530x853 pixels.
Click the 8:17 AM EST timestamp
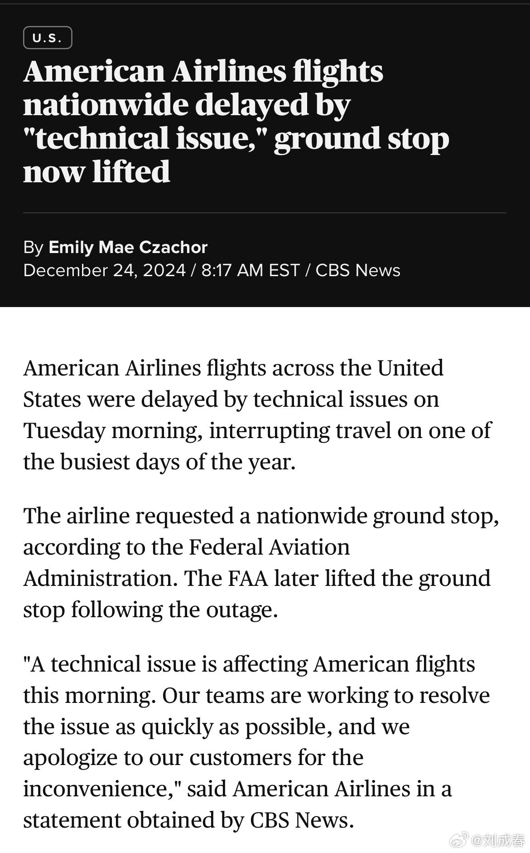click(x=251, y=270)
